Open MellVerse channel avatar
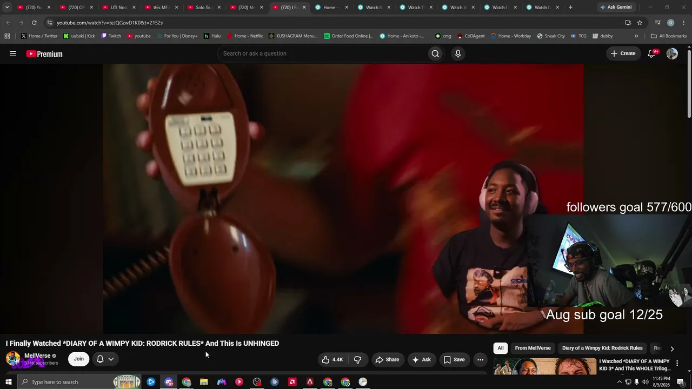692x389 pixels. pyautogui.click(x=13, y=359)
